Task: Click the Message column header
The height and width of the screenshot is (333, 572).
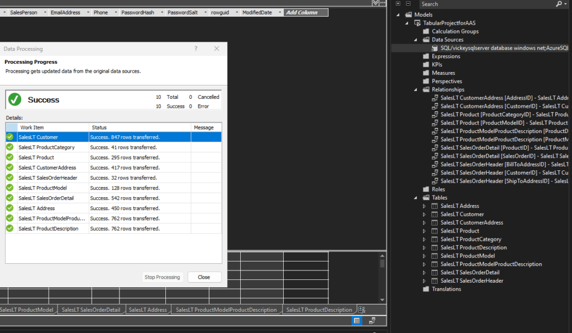Action: tap(206, 127)
